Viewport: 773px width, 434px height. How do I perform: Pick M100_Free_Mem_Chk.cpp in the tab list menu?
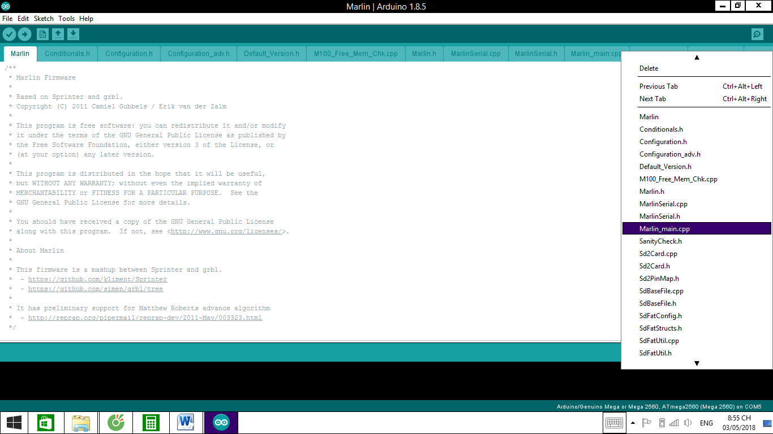click(697, 179)
